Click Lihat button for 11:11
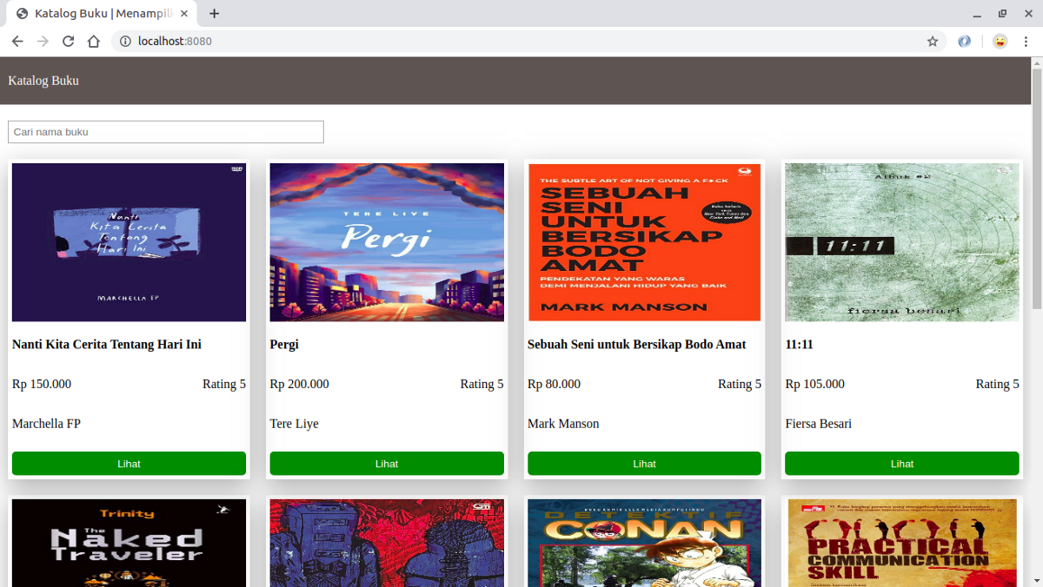1043x587 pixels. (902, 464)
